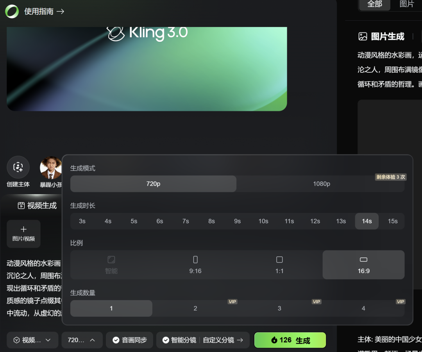Viewport: 422px width, 352px height.
Task: Toggle the 智能分镜 checkbox
Action: (166, 340)
